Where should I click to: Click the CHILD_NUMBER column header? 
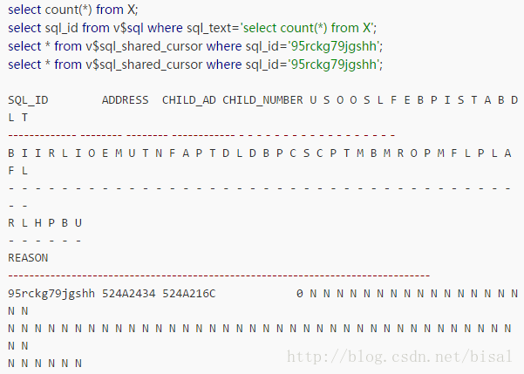tap(262, 99)
